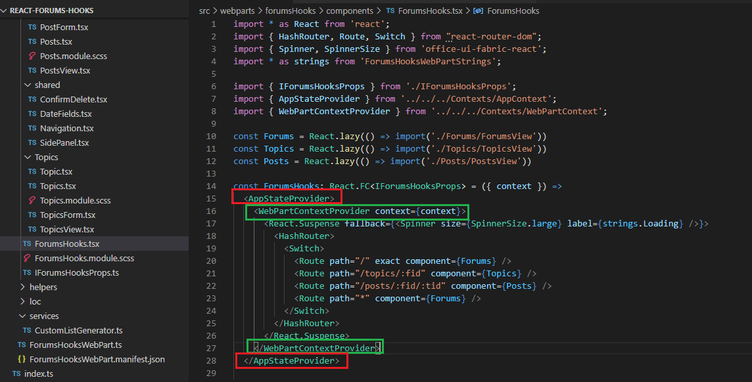Viewport: 752px width, 382px height.
Task: Click line number 15 in the gutter
Action: click(x=210, y=199)
